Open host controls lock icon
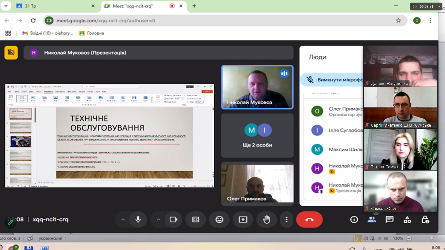445x250 pixels. pyautogui.click(x=425, y=219)
